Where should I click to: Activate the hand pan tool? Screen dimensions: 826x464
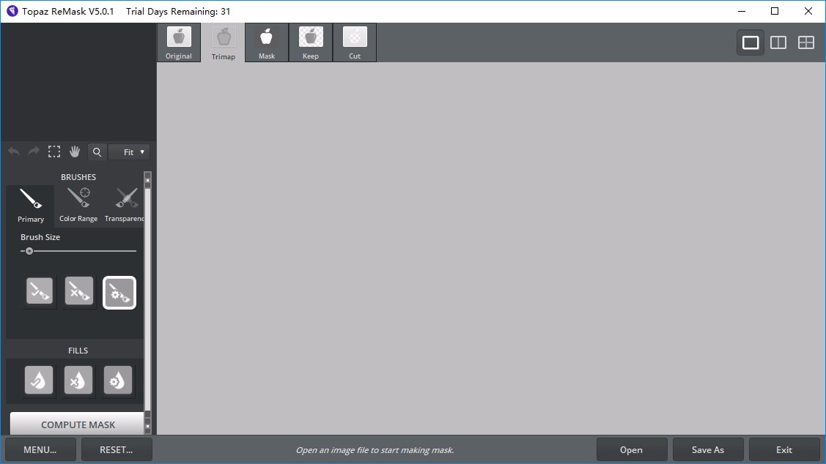pyautogui.click(x=75, y=152)
